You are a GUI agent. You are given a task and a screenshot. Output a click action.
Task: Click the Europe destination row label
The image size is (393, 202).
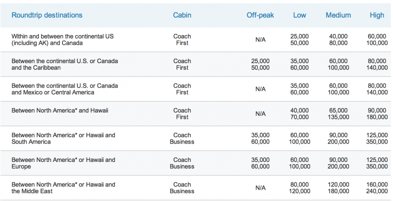(63, 163)
